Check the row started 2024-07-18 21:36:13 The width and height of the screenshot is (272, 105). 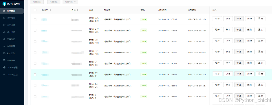point(35,85)
